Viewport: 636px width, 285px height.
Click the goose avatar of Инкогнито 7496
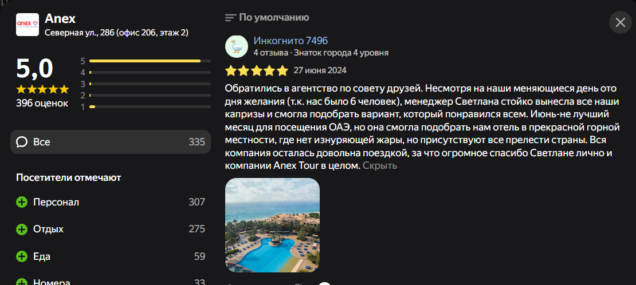click(x=237, y=46)
